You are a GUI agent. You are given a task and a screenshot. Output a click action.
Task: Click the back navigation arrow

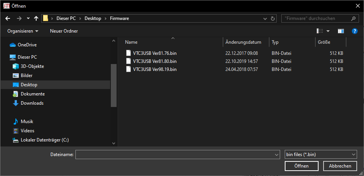(8, 18)
